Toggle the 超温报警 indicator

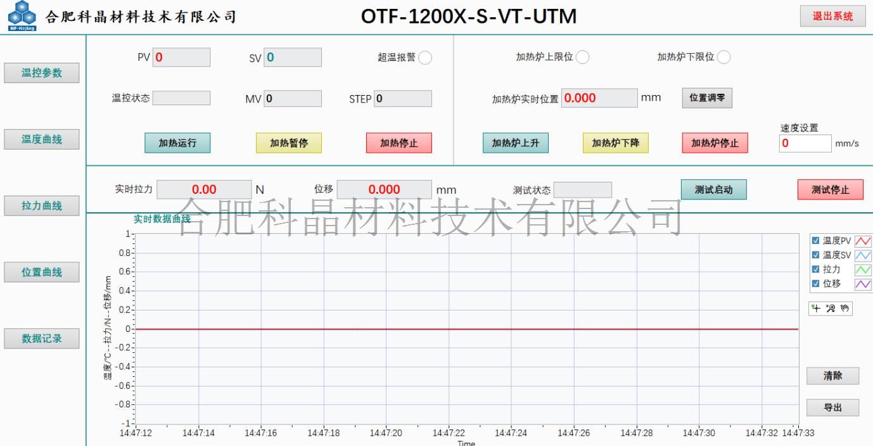(425, 58)
